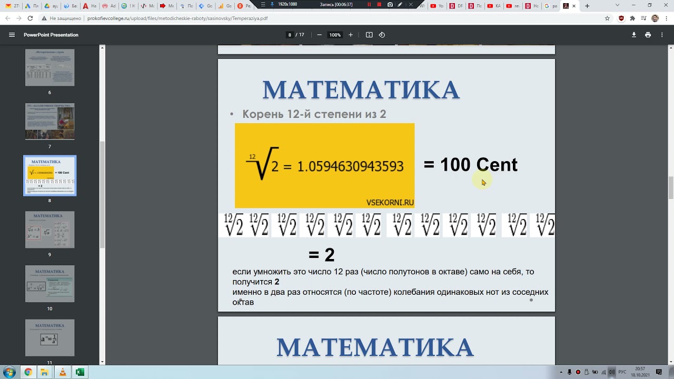Go forward in browser history

tap(18, 18)
